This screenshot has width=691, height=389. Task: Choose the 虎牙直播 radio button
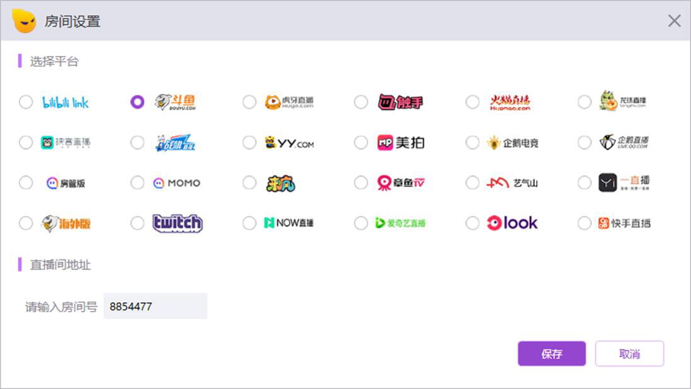tap(249, 102)
